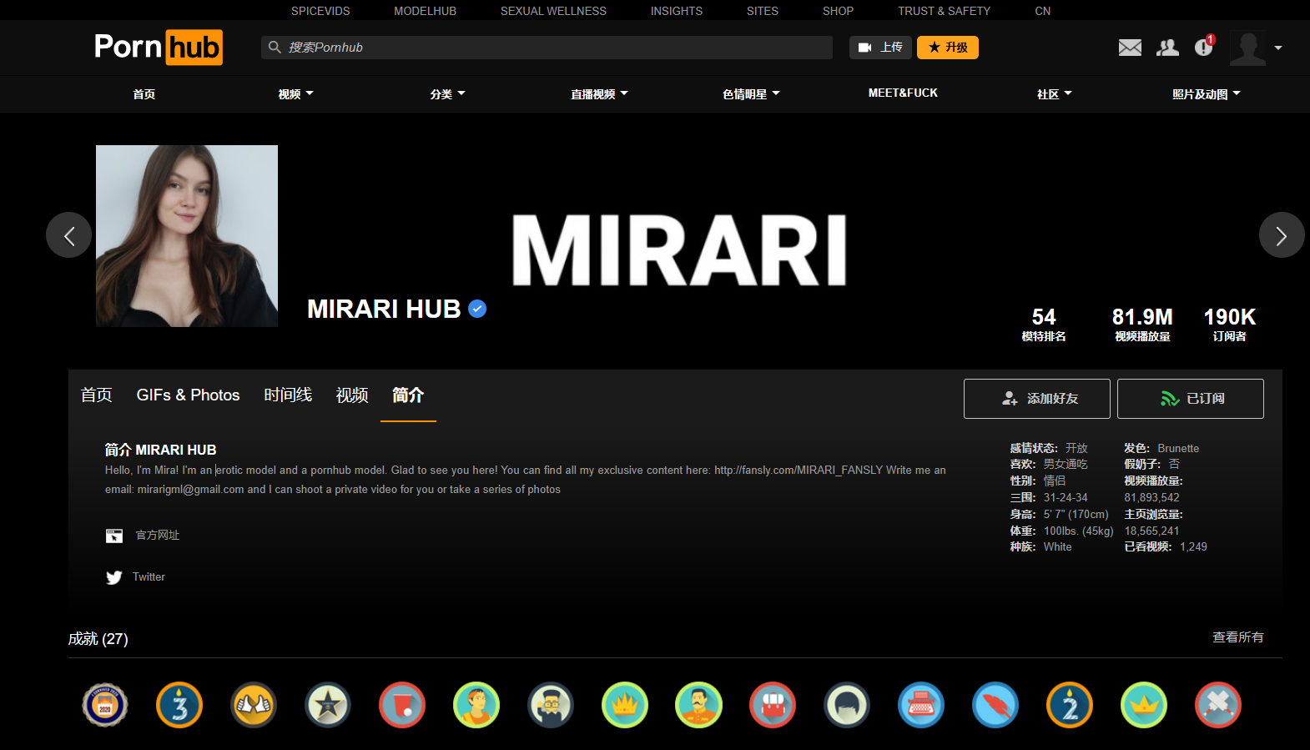Click the website icon beside 官方网址
This screenshot has width=1310, height=750.
(x=114, y=536)
